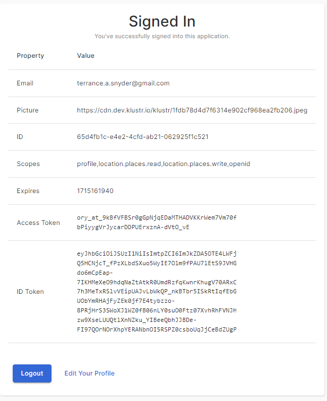
Task: Click the ID row label
Action: [20, 137]
